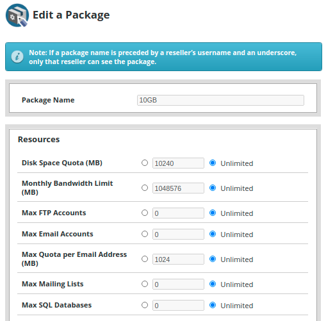Select Unlimited radio for Disk Space Quota
This screenshot has height=321, width=335.
(x=213, y=163)
